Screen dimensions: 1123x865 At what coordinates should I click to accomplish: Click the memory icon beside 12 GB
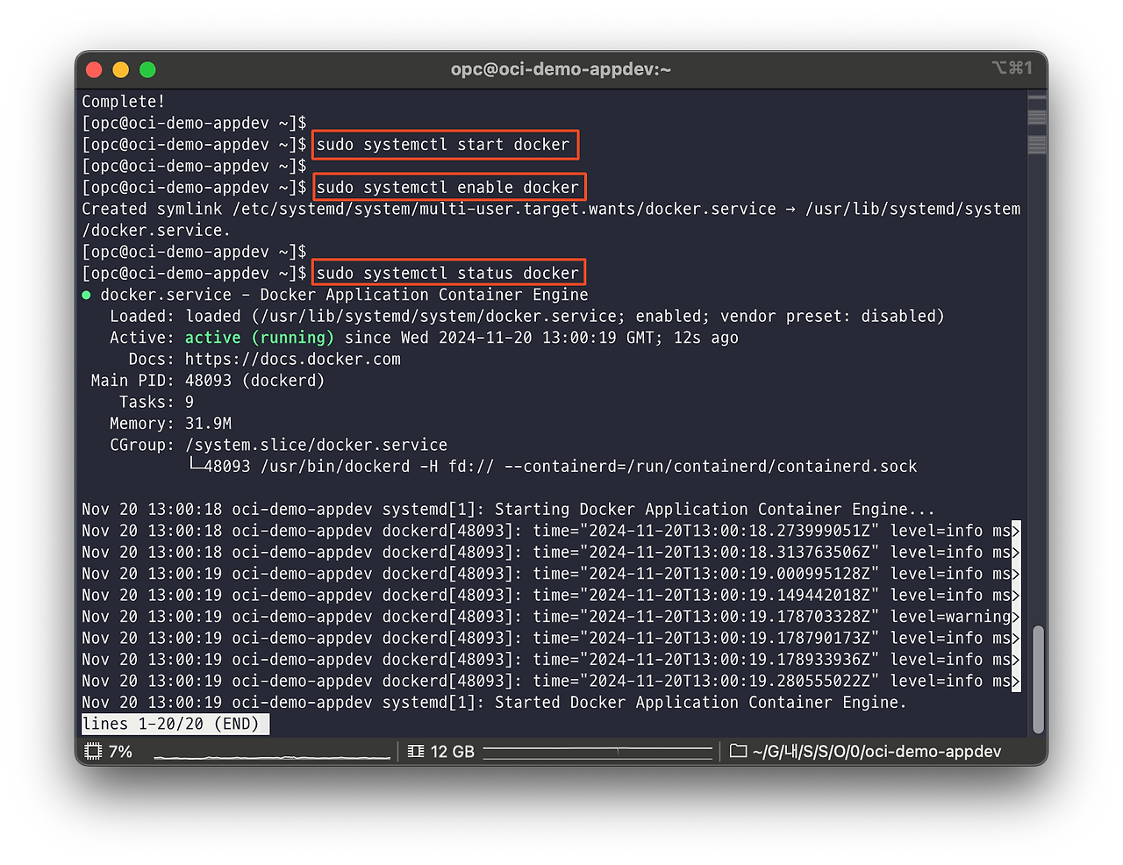[416, 752]
